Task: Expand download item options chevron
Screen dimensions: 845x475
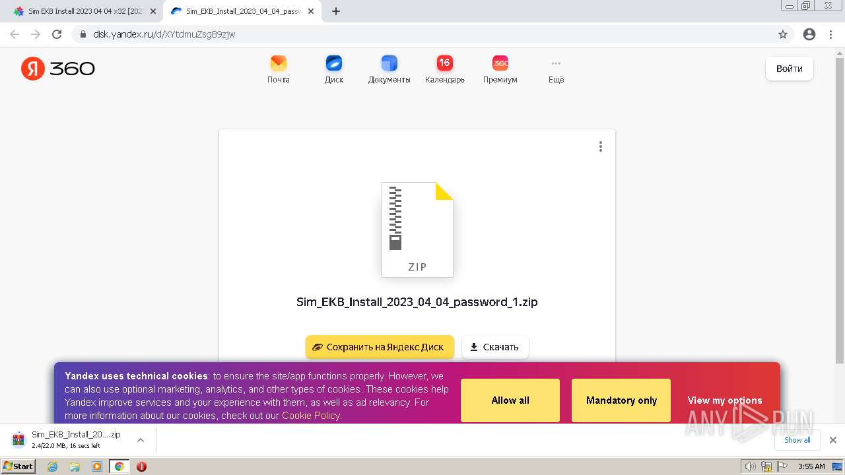Action: click(141, 440)
